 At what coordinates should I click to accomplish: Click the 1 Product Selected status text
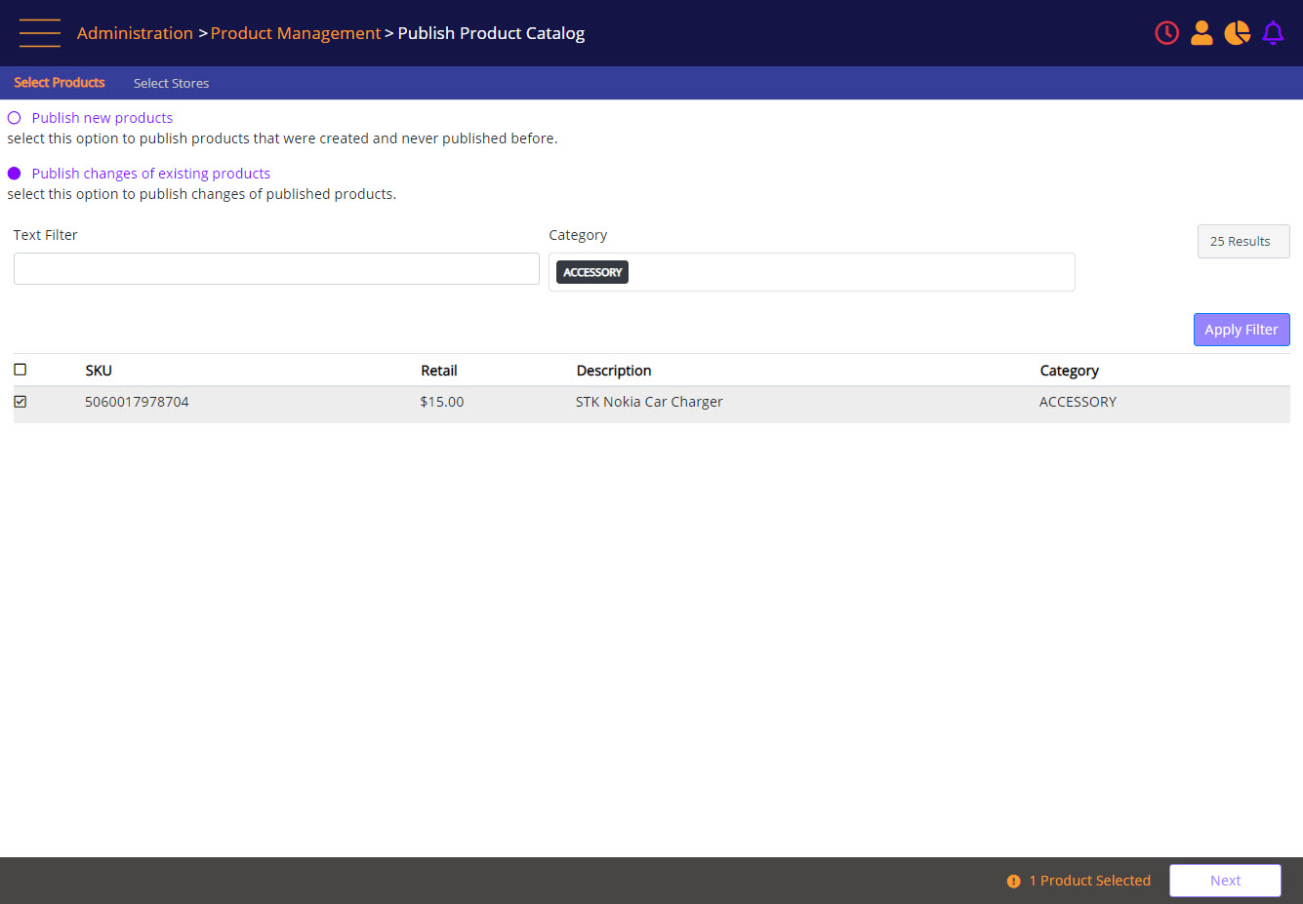click(x=1090, y=881)
